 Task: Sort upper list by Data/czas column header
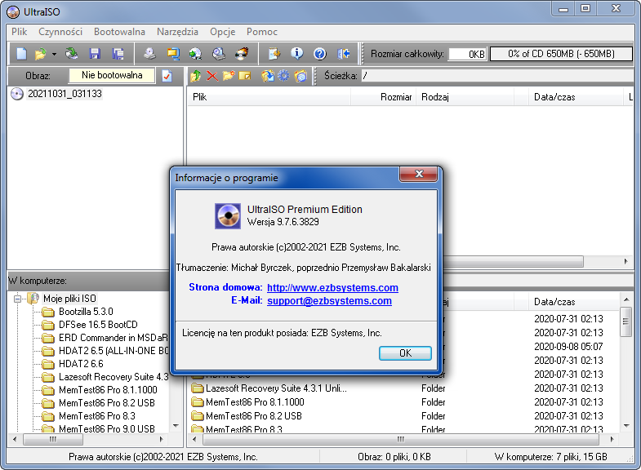click(574, 97)
